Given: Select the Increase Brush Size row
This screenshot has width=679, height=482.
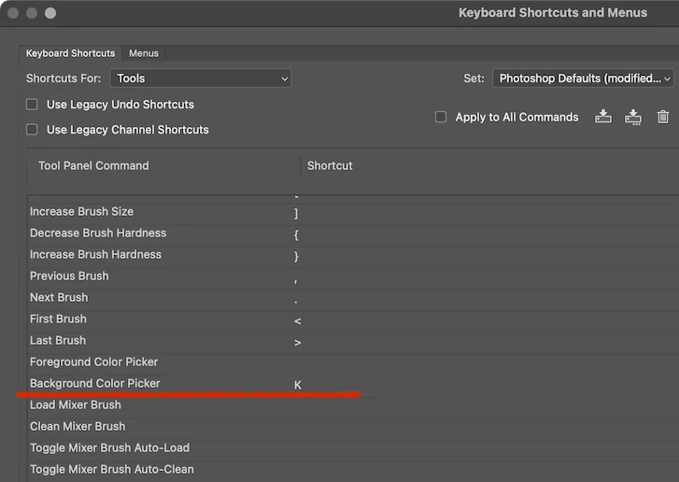Looking at the screenshot, I should coord(353,214).
